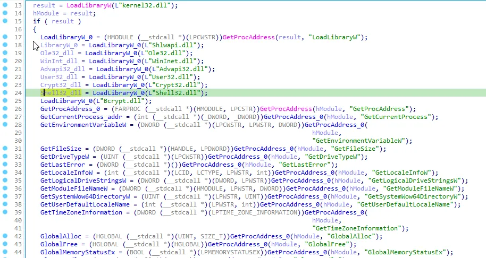Viewport: 486px width, 258px height.
Task: Select "GetEnvironmentVariableW" string on line 30
Action: [358, 141]
